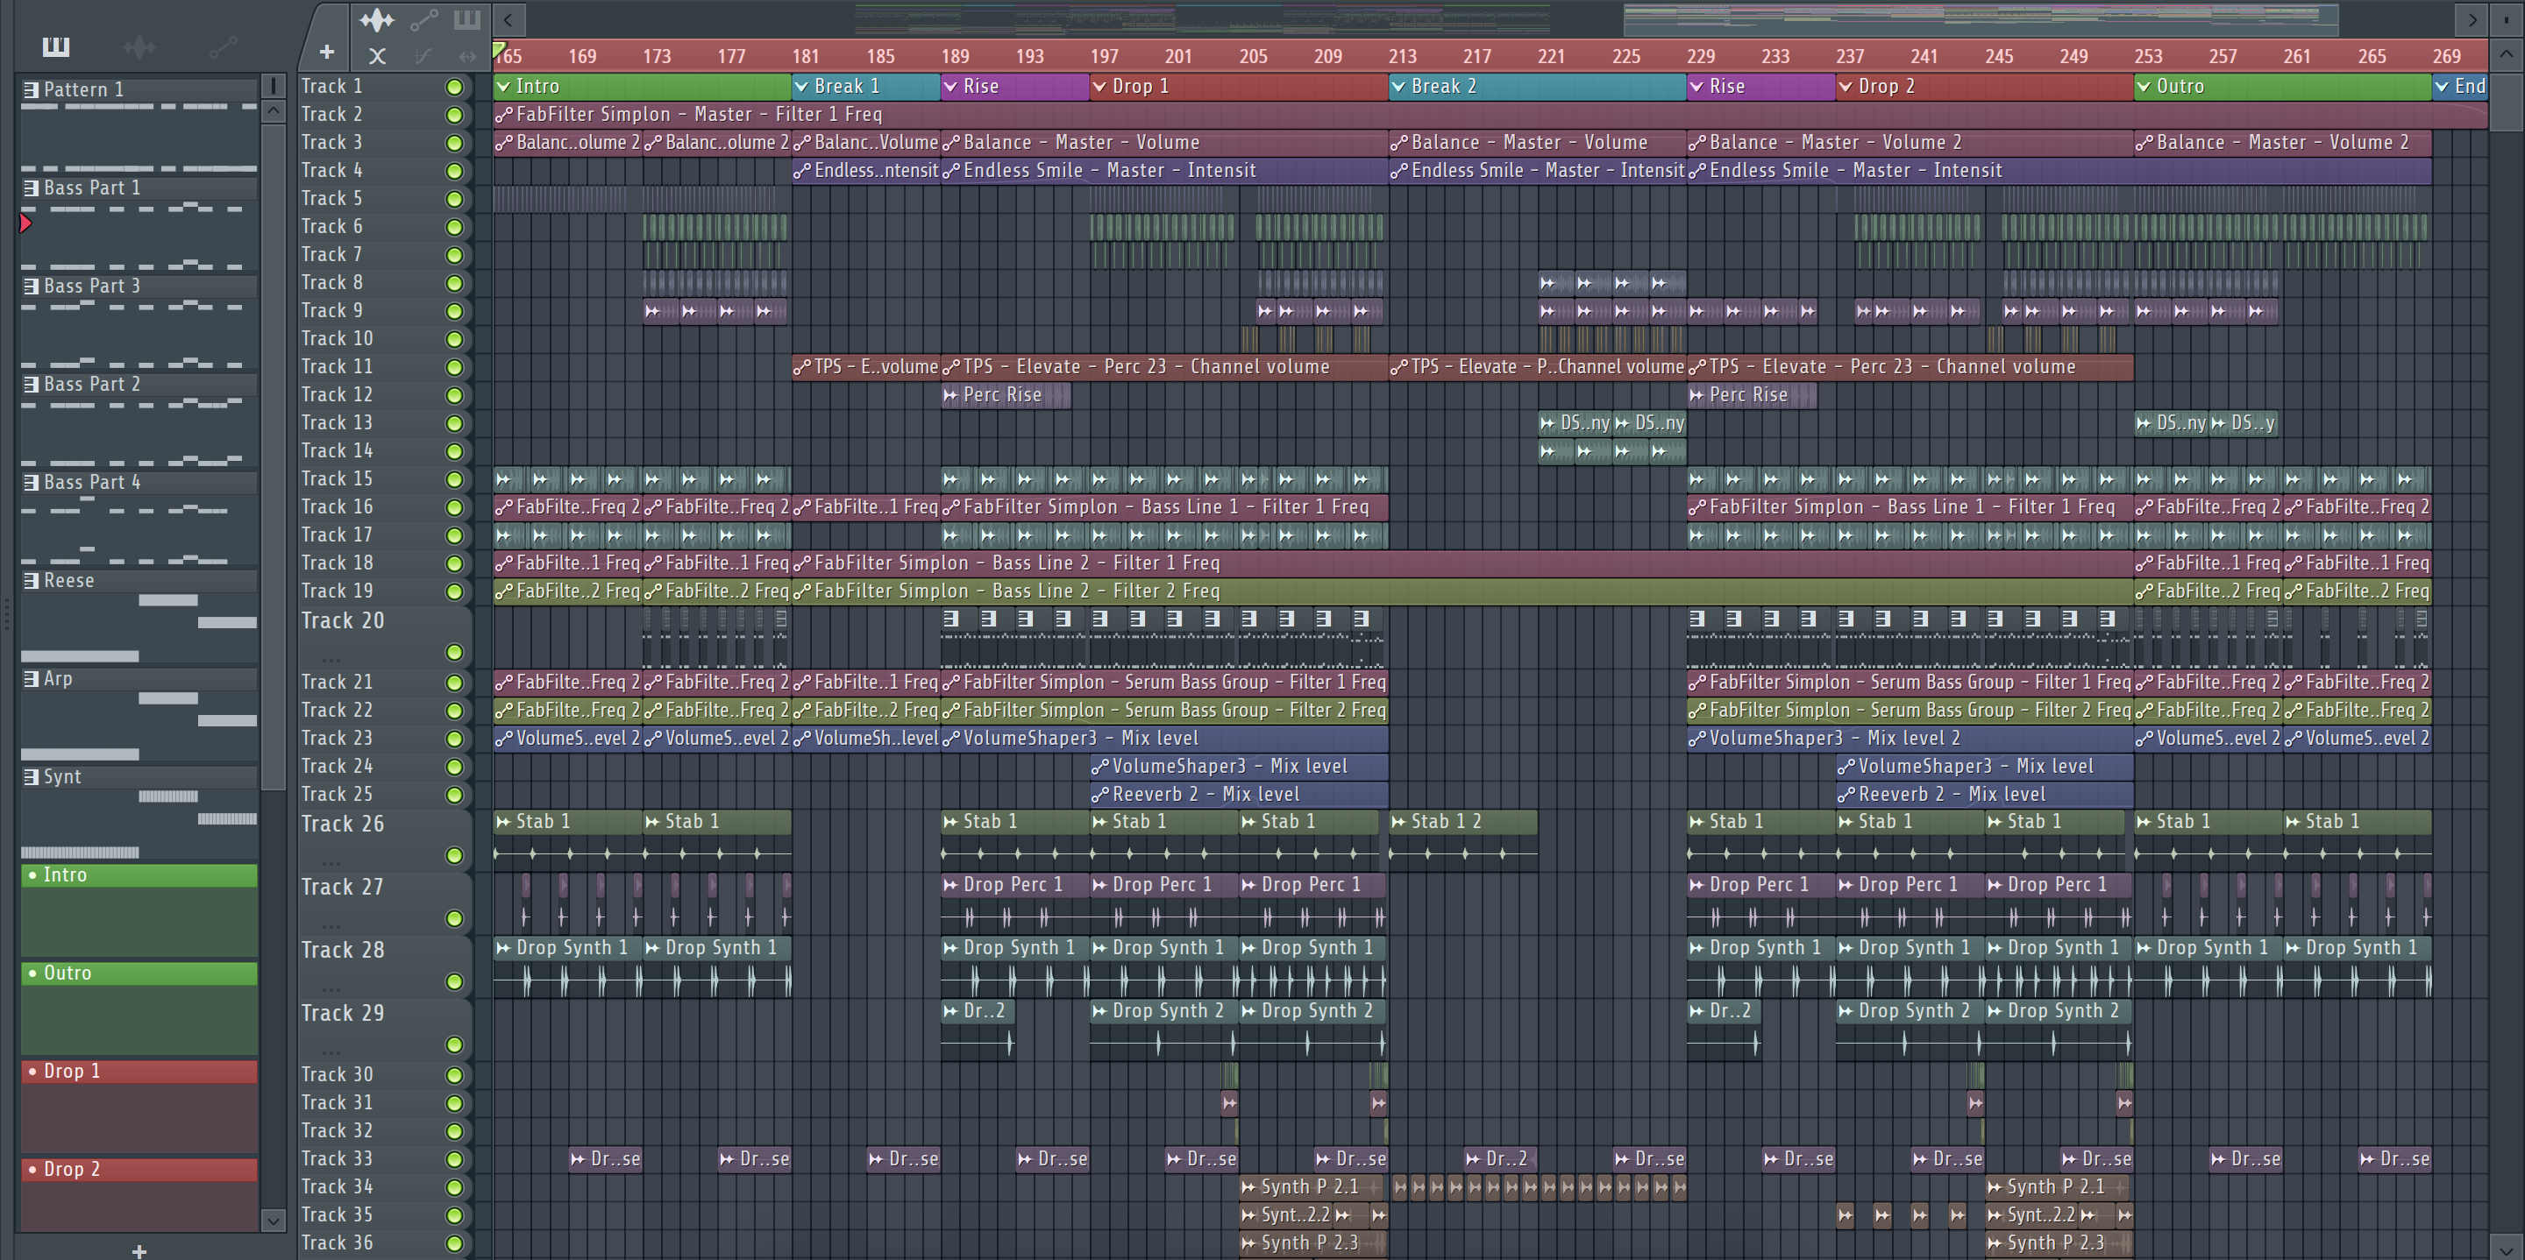Image resolution: width=2525 pixels, height=1260 pixels.
Task: Click the automation icon of first Reeverb 2 clip
Action: tap(1101, 794)
